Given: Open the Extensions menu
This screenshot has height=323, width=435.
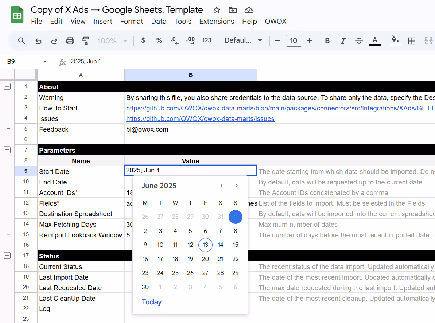Looking at the screenshot, I should (217, 21).
